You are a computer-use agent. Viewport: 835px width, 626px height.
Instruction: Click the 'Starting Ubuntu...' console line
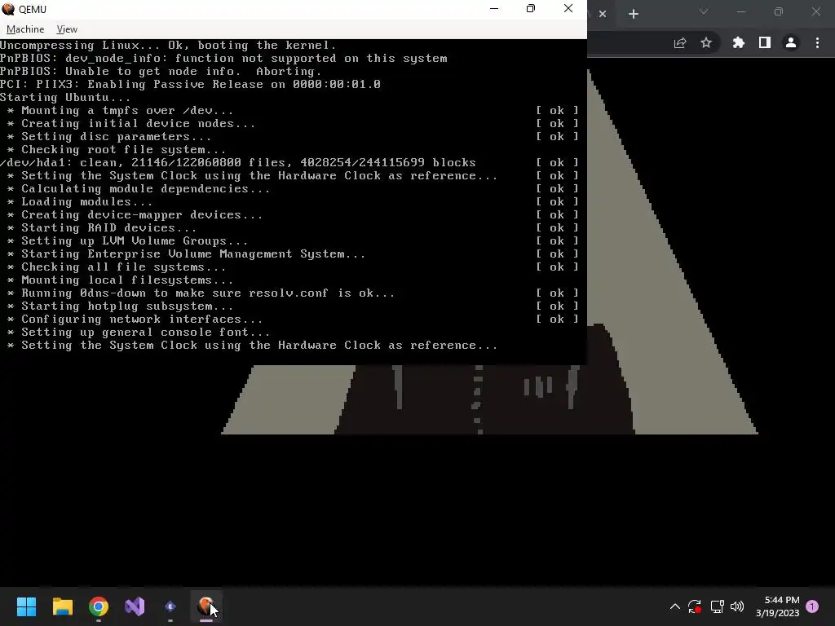click(65, 98)
